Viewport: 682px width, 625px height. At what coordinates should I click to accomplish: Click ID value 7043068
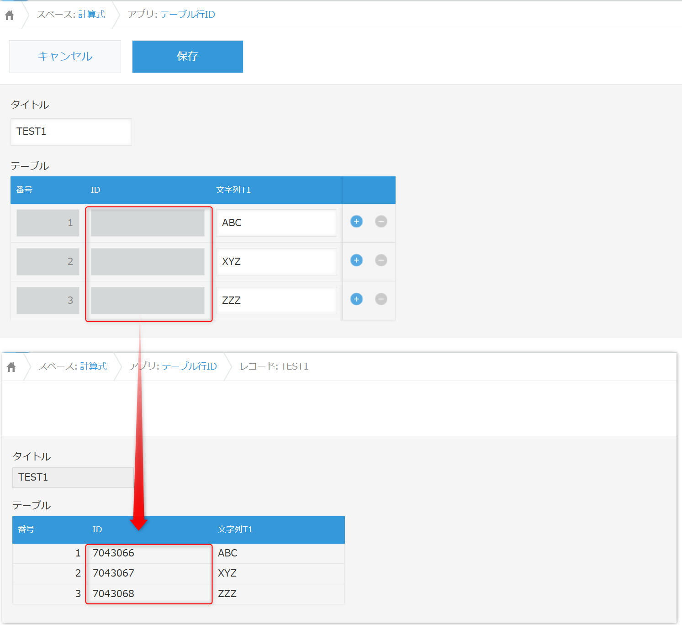tap(114, 594)
